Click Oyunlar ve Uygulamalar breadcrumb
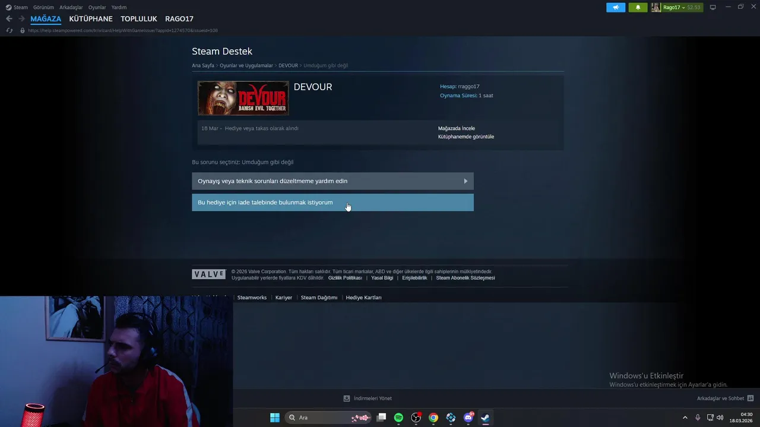 [246, 66]
